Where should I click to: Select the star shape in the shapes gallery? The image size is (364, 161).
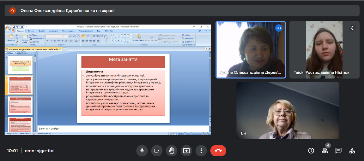[128, 41]
